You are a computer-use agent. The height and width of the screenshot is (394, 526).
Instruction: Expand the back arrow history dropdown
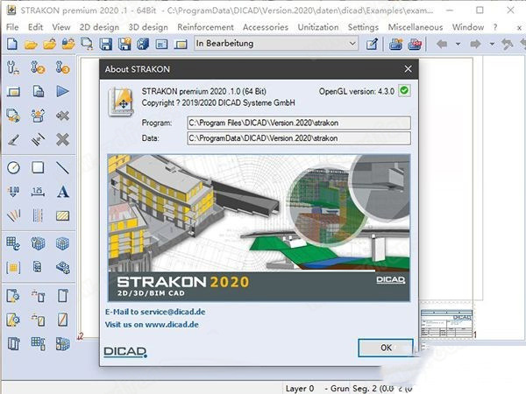click(x=458, y=44)
